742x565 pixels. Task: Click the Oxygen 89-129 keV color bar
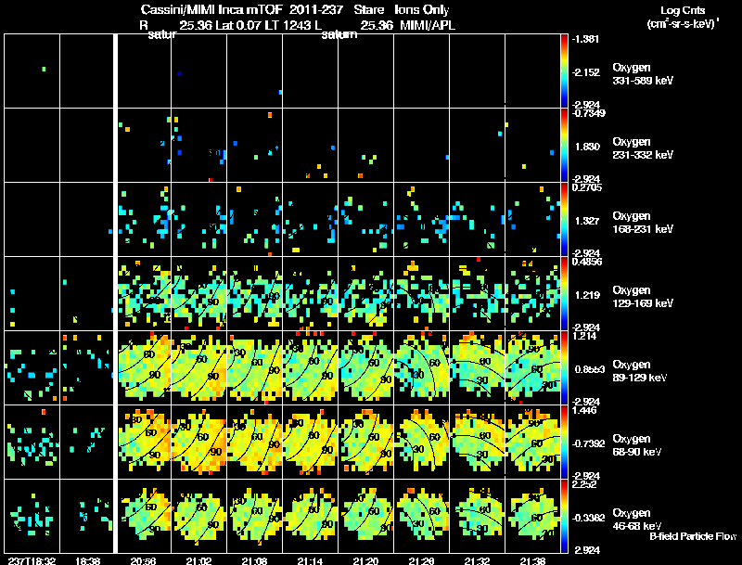[564, 368]
